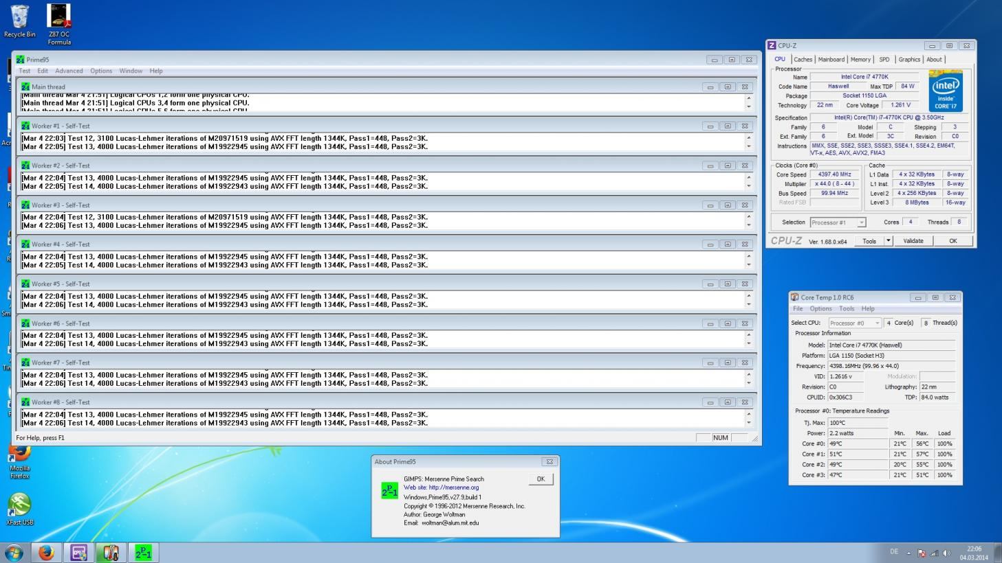Open the XFast USB desktop shortcut
This screenshot has width=1002, height=563.
(x=19, y=509)
